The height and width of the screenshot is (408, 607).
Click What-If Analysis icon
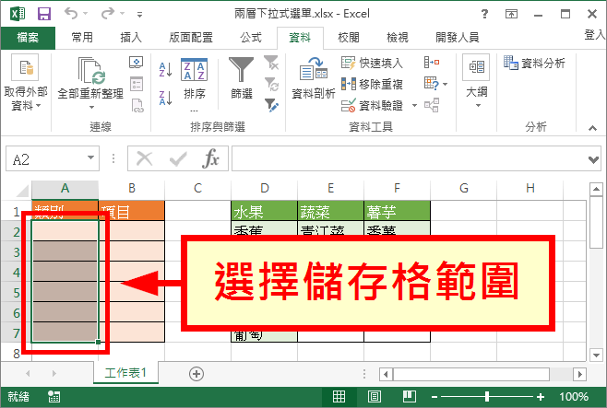[432, 84]
